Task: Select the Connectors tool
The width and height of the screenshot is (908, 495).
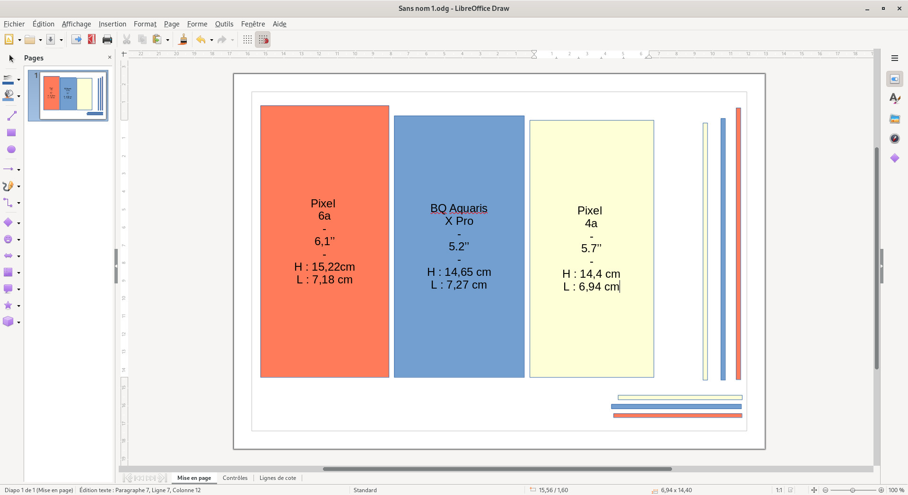Action: tap(9, 203)
